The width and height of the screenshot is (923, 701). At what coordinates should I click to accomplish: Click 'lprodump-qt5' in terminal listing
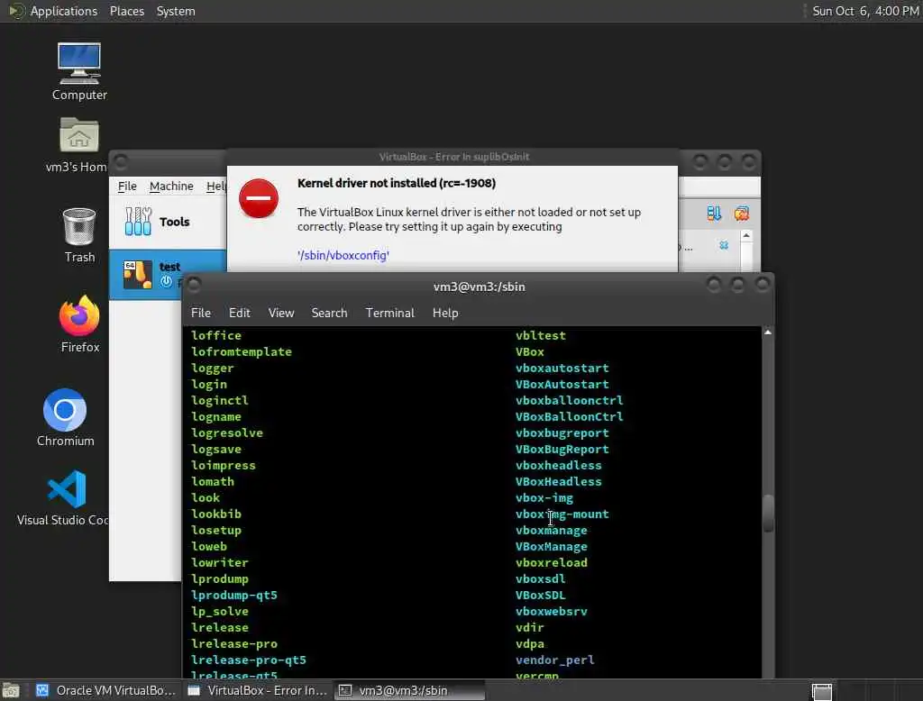coord(233,595)
